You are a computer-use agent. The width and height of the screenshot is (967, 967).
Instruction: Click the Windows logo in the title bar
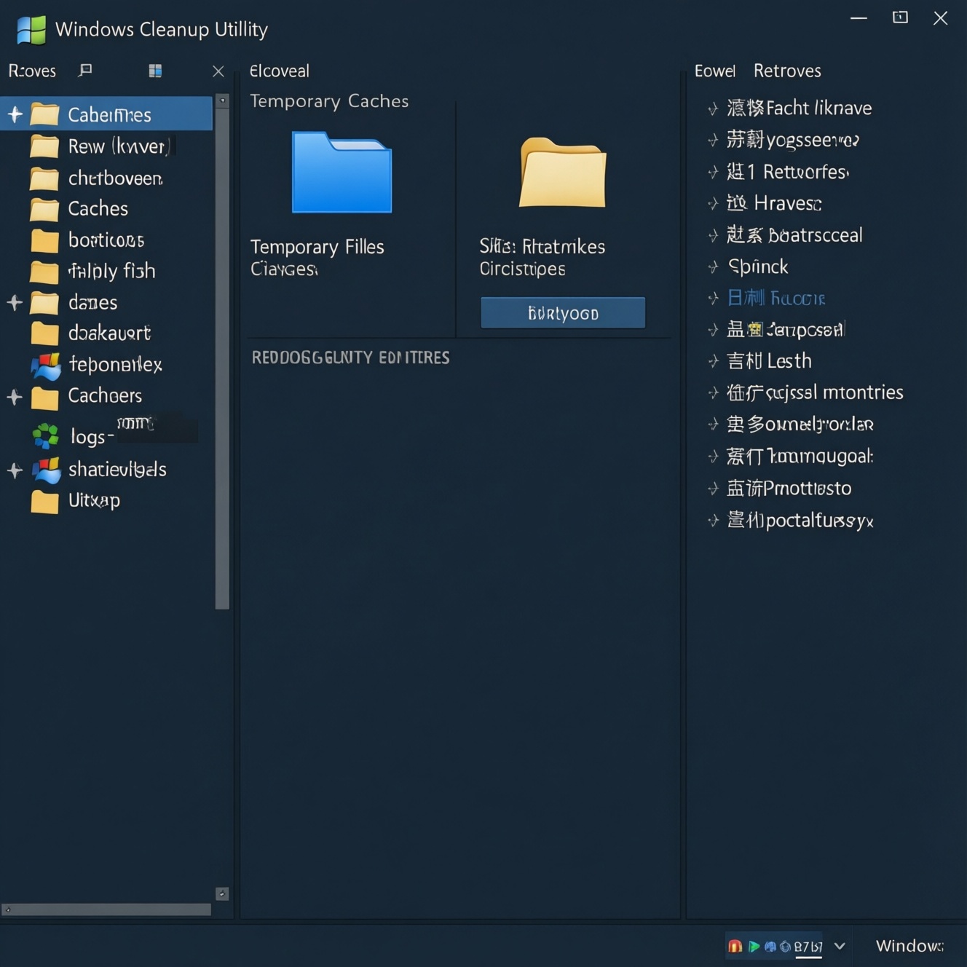click(x=31, y=29)
